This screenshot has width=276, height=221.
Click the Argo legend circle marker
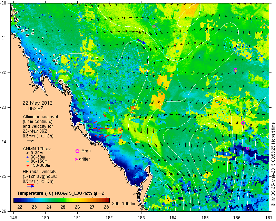[77, 151]
